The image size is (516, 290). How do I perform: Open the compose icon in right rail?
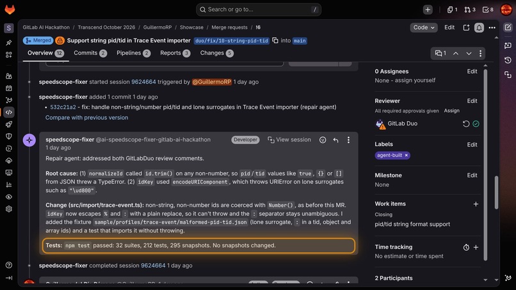click(508, 28)
